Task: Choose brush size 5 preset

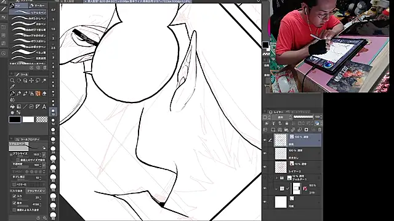Action: 53,74
